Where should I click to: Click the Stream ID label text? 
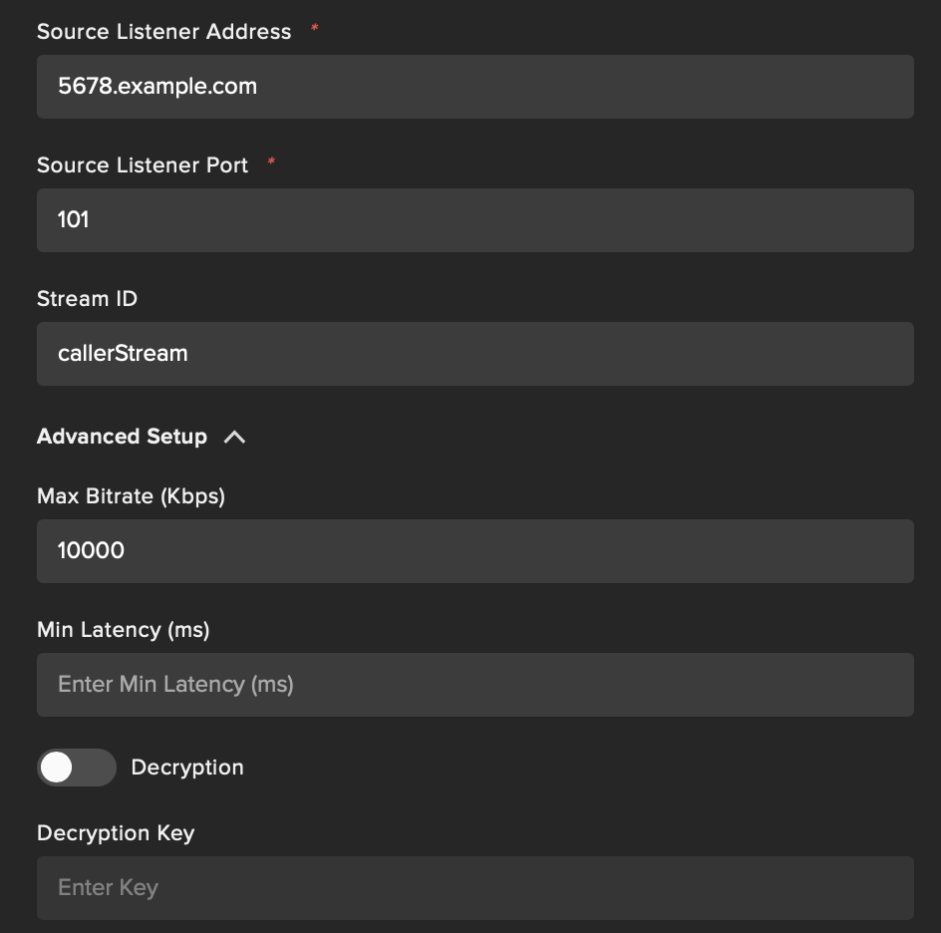pos(87,299)
